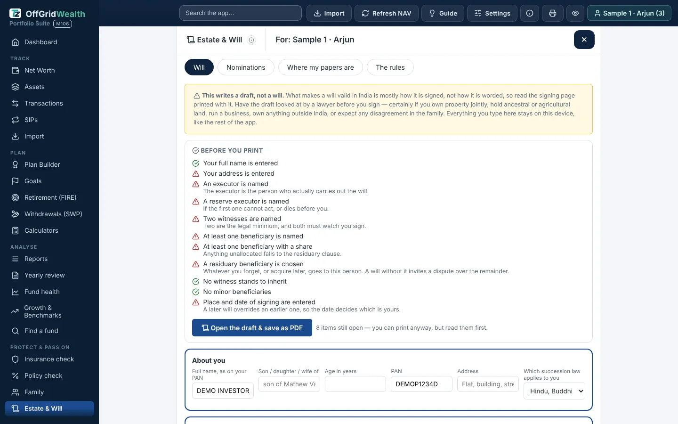The image size is (678, 424).
Task: Expand the succession law dropdown
Action: tap(554, 391)
